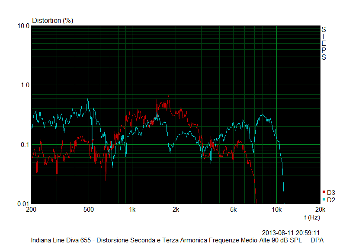Click the 20k frequency tick label
This screenshot has width=346, height=245.
coord(320,210)
